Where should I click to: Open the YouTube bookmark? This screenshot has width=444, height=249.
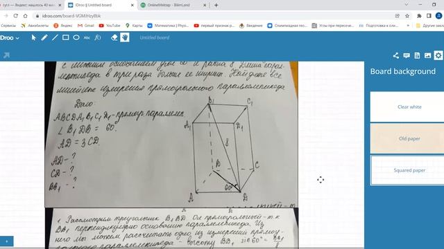(x=110, y=26)
